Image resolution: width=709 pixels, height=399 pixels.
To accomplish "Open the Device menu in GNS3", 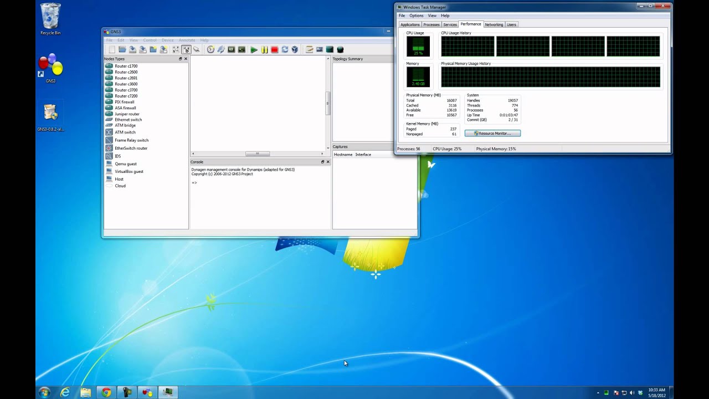I will pyautogui.click(x=167, y=40).
